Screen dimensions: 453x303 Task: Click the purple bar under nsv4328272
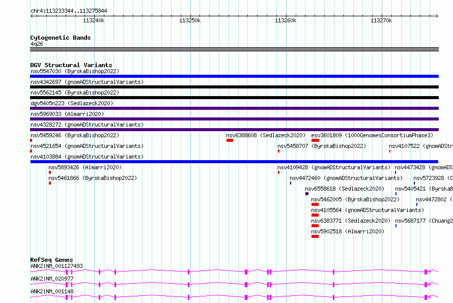(x=234, y=130)
